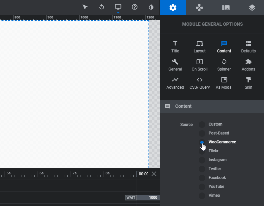Open the Spinner section
The width and height of the screenshot is (264, 206).
[x=224, y=65]
